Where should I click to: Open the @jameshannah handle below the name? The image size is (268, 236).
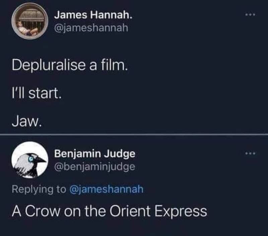pos(91,28)
